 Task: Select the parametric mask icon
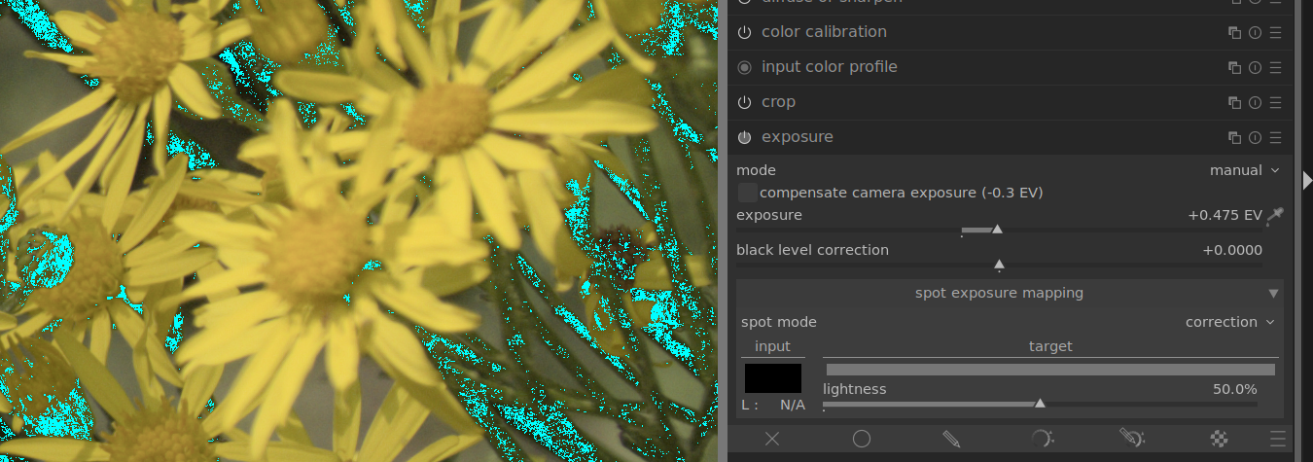point(1041,439)
